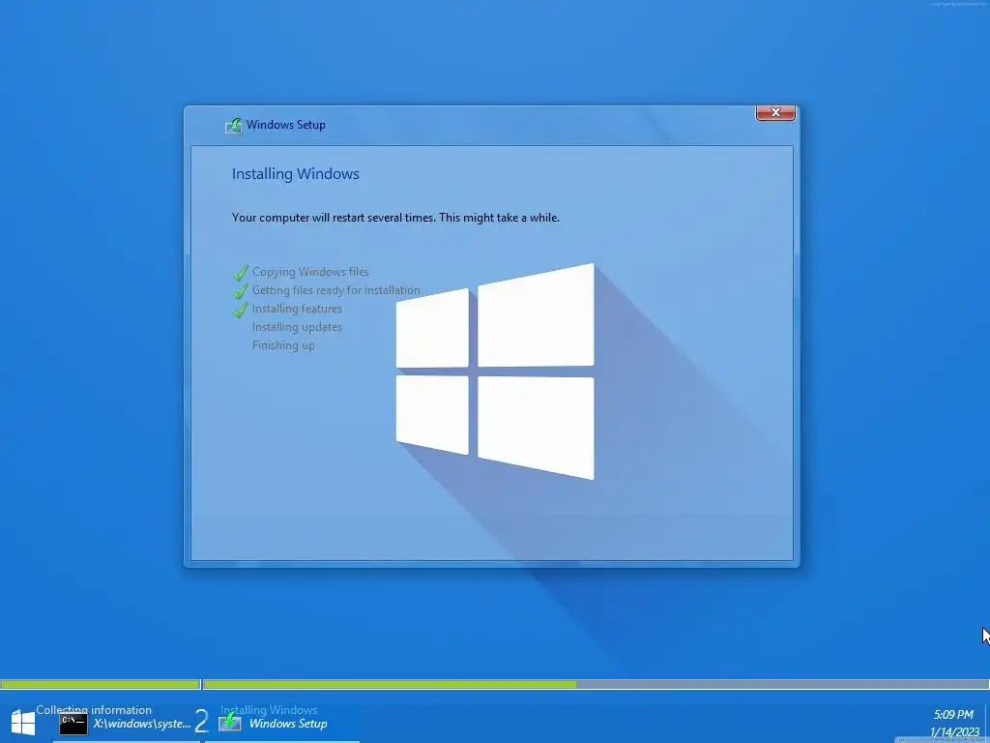990x743 pixels.
Task: Click the large Windows logo graphic
Action: (x=495, y=371)
